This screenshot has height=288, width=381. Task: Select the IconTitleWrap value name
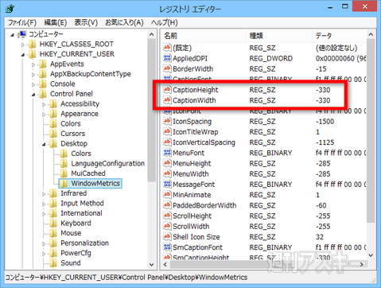(x=196, y=132)
